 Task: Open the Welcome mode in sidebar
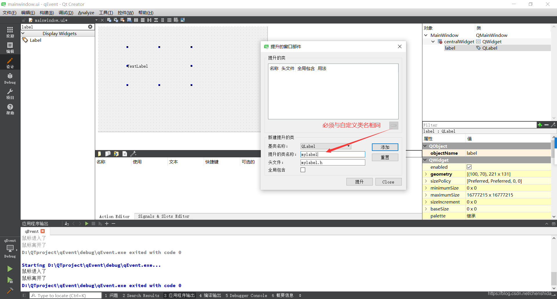coord(10,32)
